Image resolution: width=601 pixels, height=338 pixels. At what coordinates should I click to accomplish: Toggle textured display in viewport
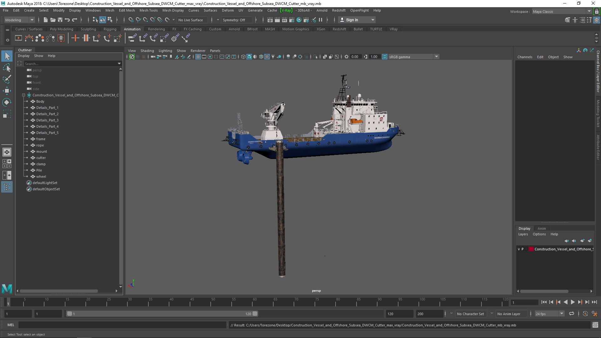[267, 57]
